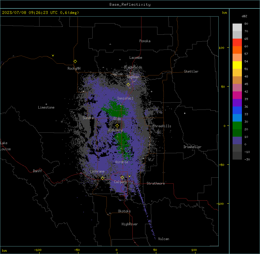
Task: Click the Okotoks label
Action: tap(124, 211)
